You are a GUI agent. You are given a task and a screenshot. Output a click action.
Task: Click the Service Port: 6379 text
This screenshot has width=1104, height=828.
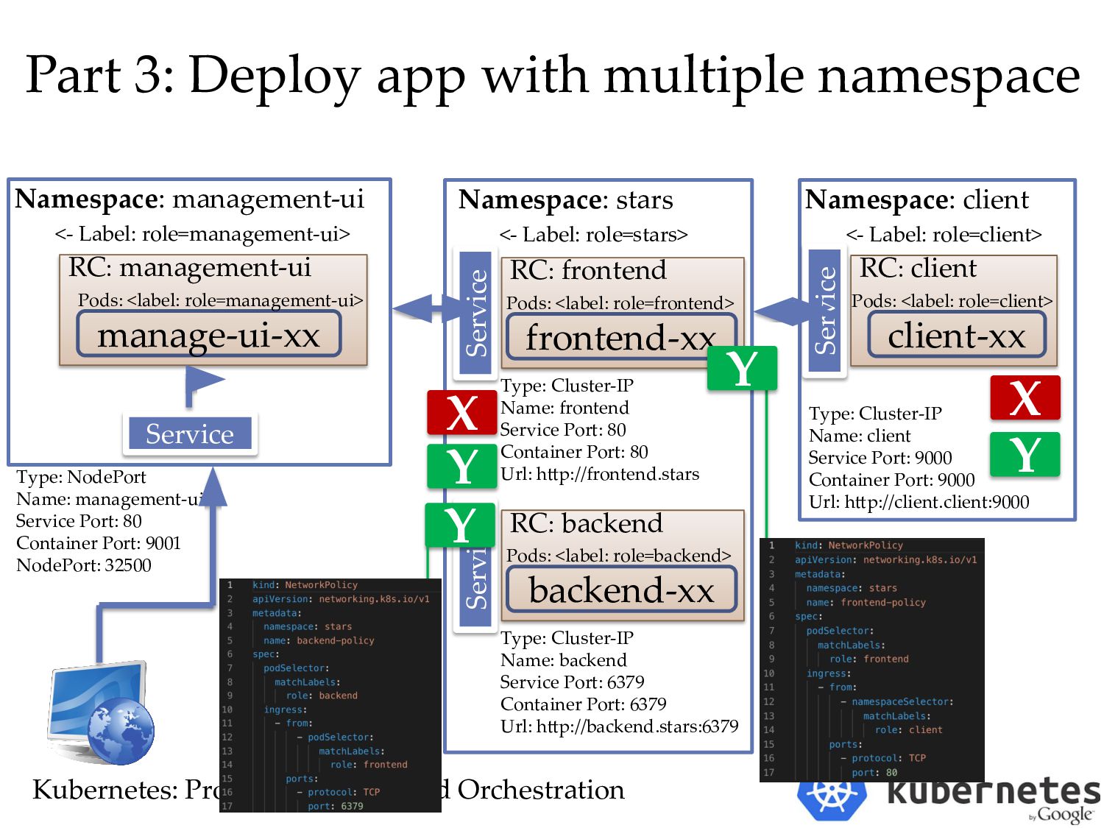pos(572,682)
